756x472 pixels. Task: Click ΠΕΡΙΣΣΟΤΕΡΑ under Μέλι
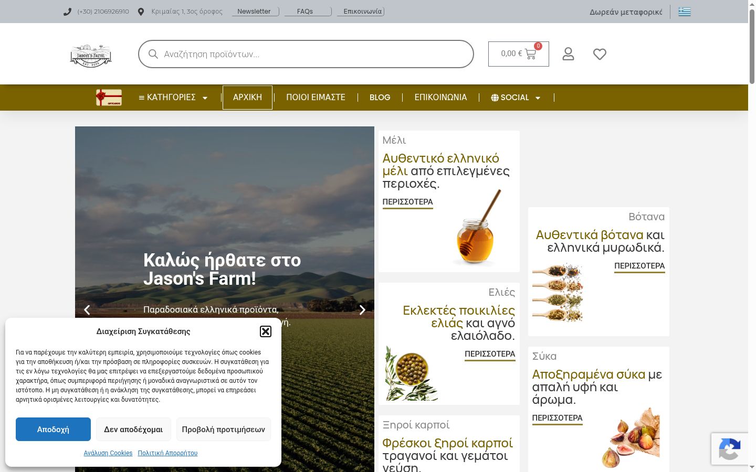[x=408, y=202]
